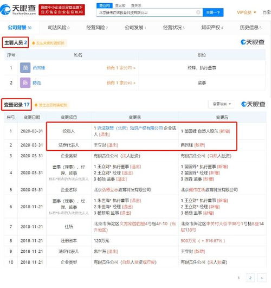Screen dimensions: 271x288
Task: Switch to the 经营状况 tab
Action: pos(173,28)
